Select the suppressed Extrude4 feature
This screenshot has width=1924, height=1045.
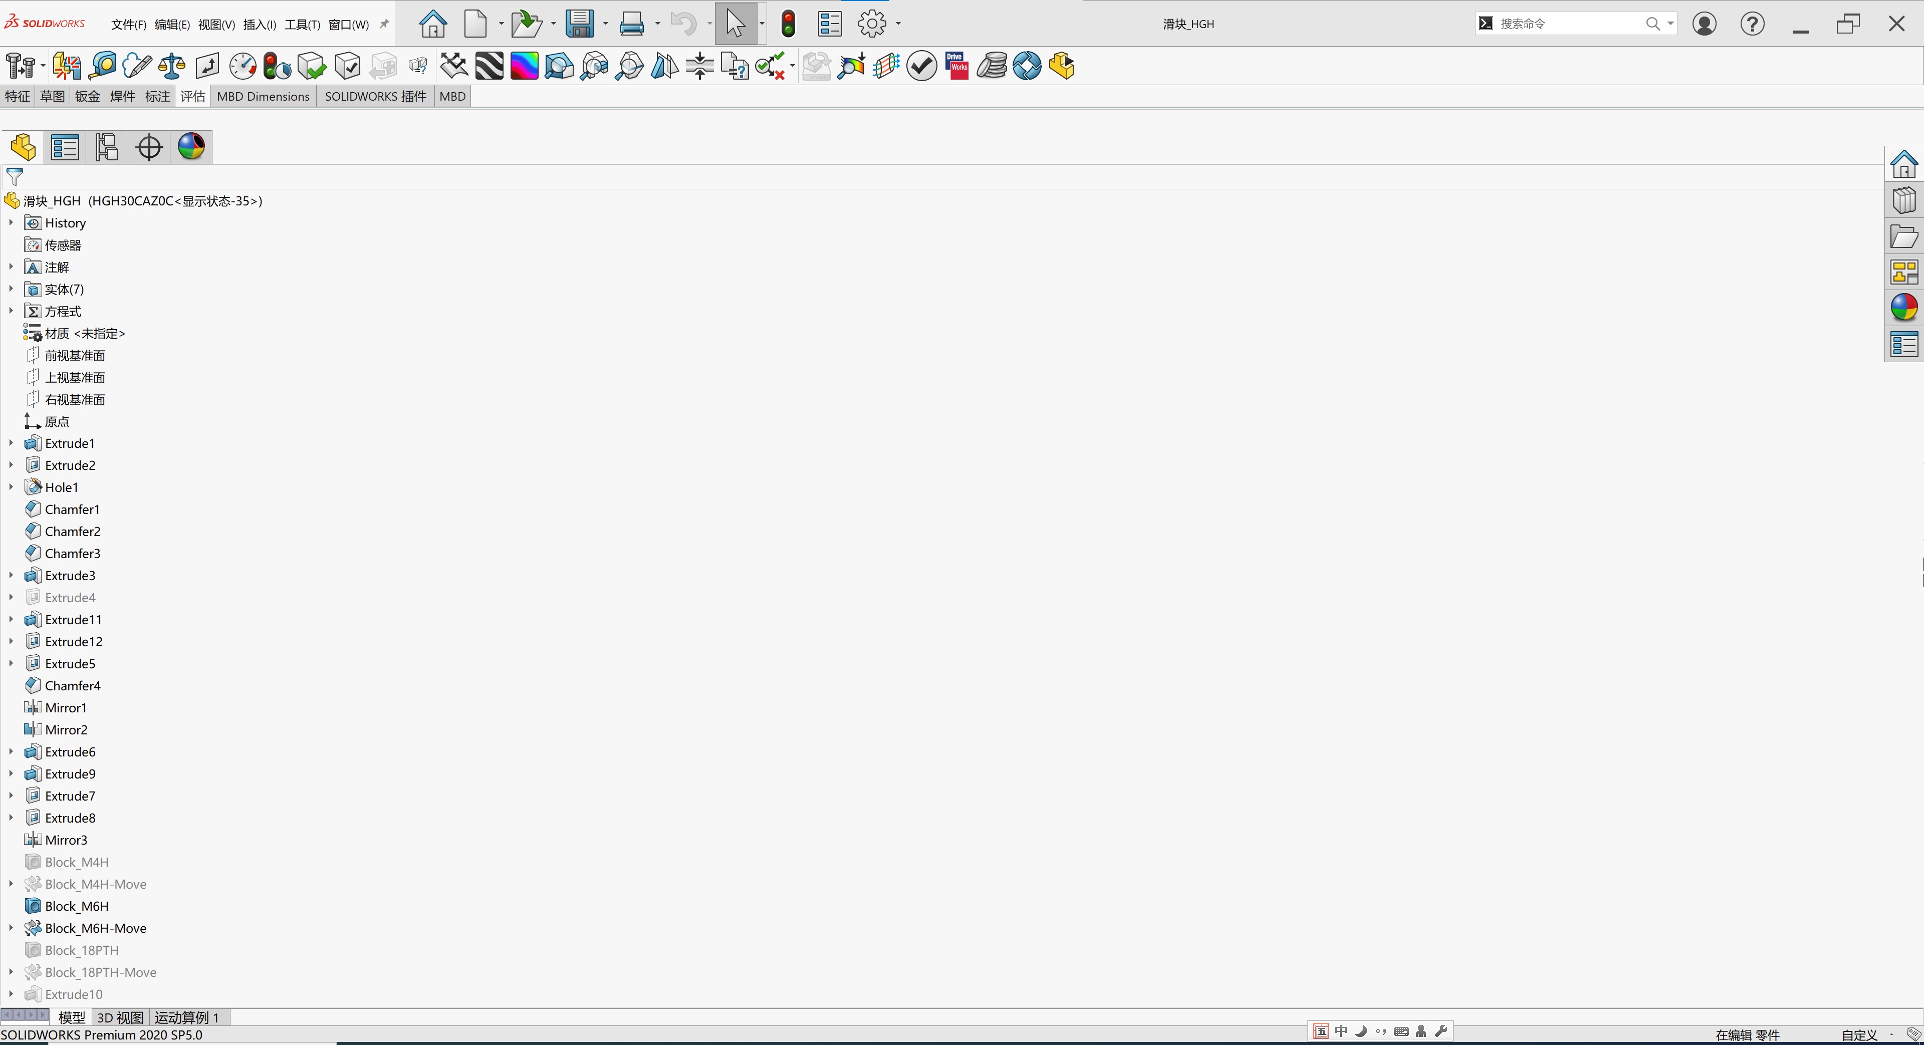[70, 598]
